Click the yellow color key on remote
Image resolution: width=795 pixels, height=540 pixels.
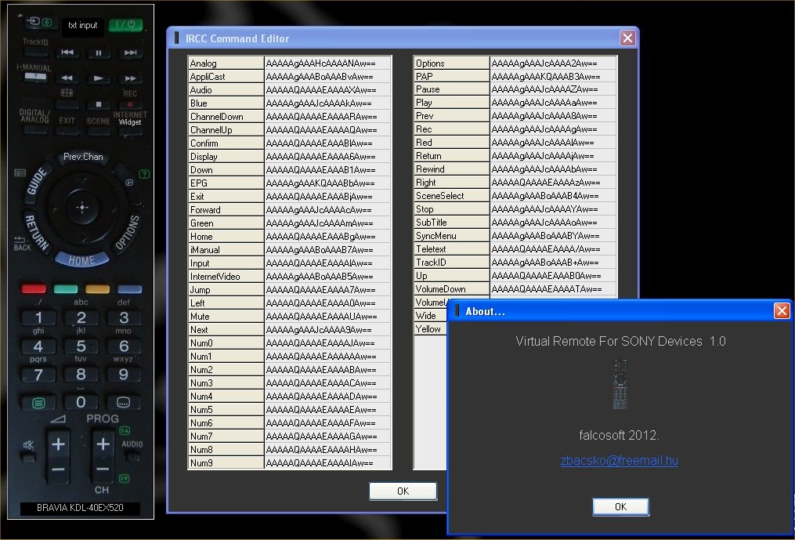click(97, 288)
